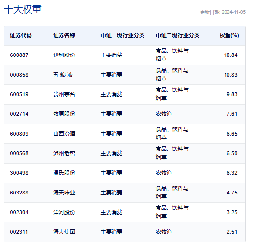Screen dimensions: 255x249
Task: Click the weight value 6.50
Action: click(232, 153)
